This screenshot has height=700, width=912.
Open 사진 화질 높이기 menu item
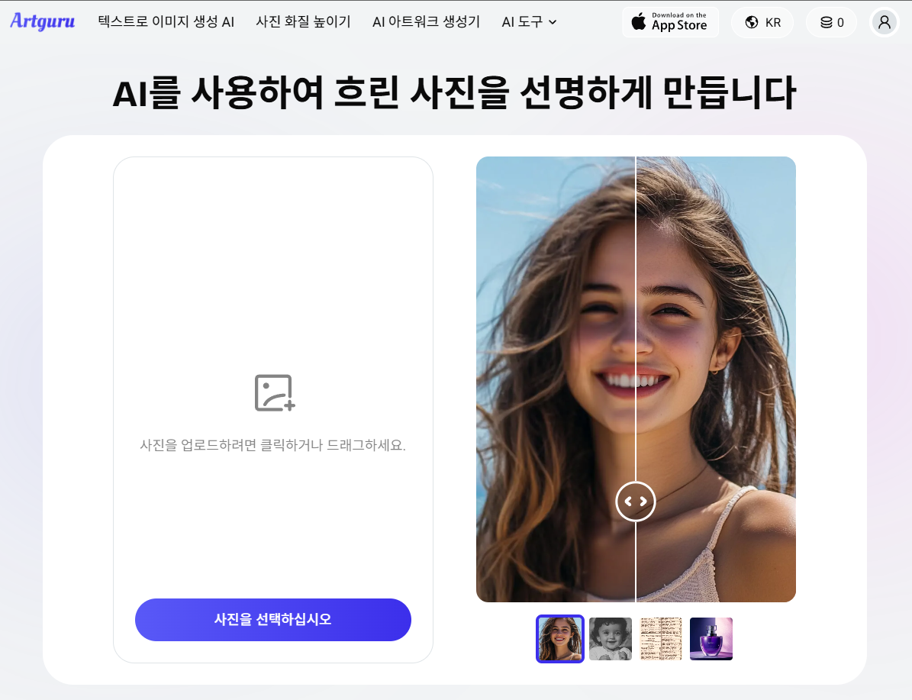(303, 21)
